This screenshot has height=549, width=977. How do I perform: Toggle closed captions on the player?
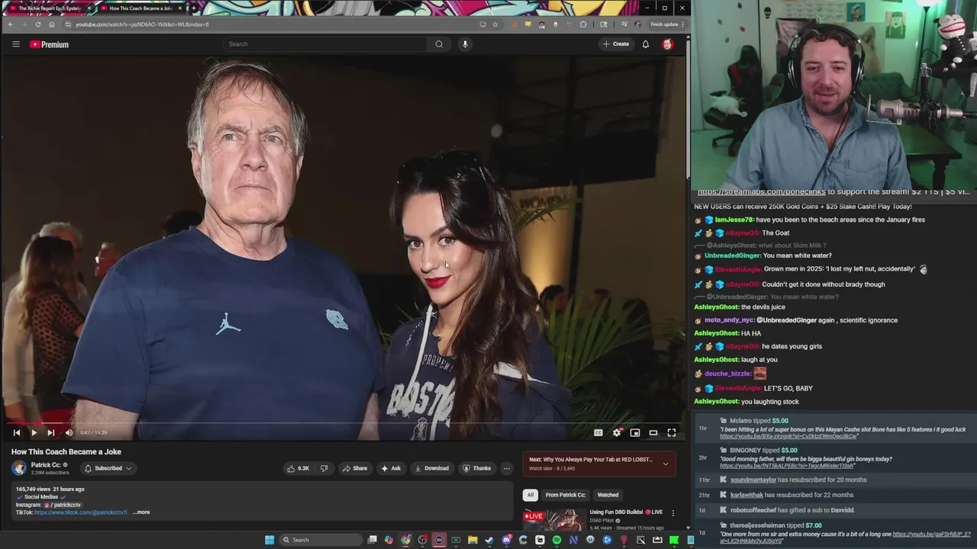click(x=598, y=432)
